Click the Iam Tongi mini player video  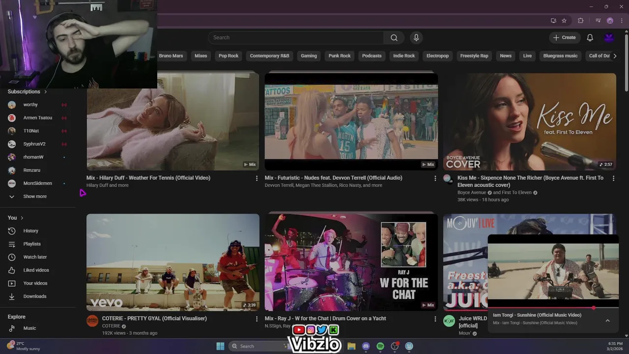(553, 271)
